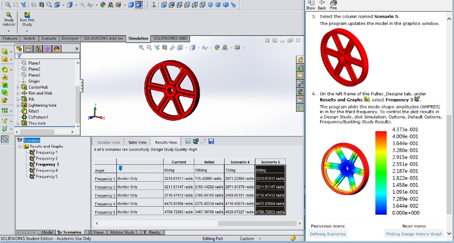Open File Explorer folder icon in task pane

300,75
